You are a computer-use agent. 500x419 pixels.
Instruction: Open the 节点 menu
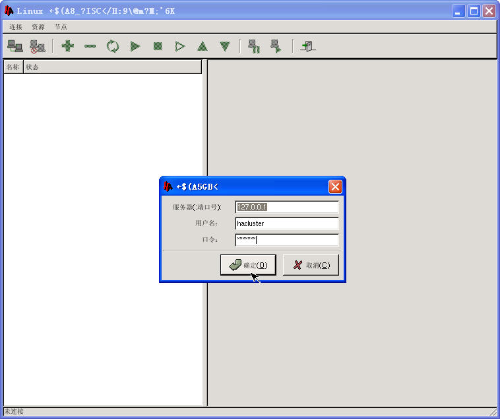[61, 27]
